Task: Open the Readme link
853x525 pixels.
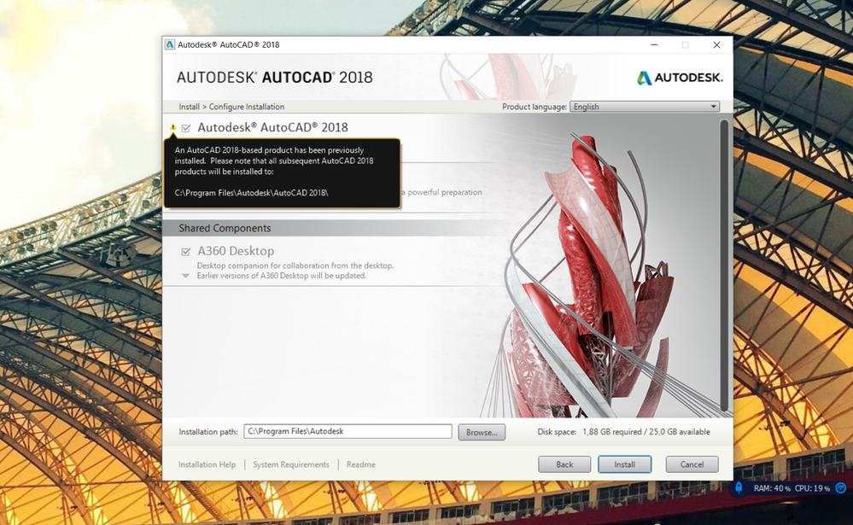Action: tap(360, 464)
